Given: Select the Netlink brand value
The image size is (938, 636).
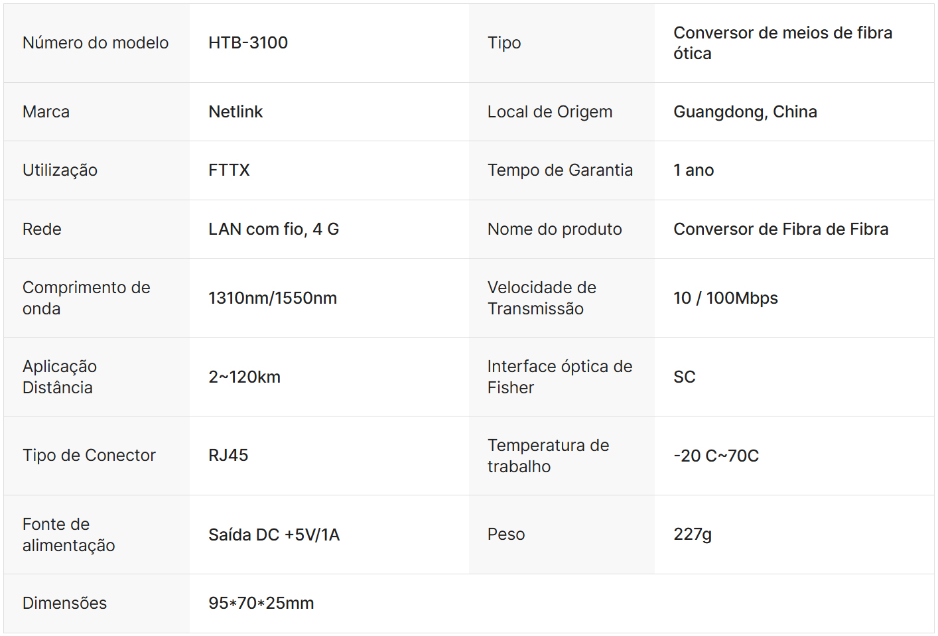Looking at the screenshot, I should [x=235, y=112].
